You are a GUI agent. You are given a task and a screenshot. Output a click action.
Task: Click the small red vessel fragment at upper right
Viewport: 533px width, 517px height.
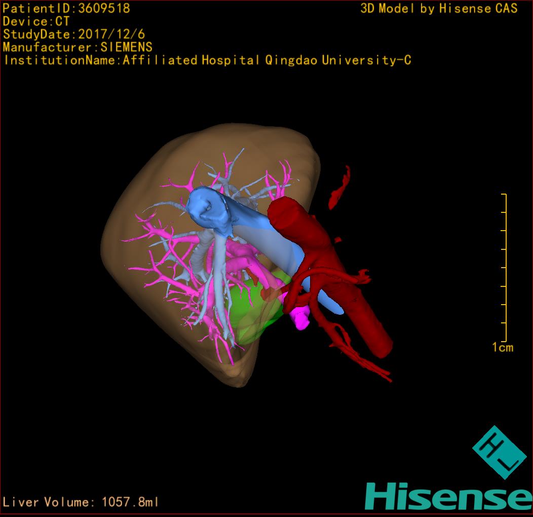pyautogui.click(x=340, y=188)
